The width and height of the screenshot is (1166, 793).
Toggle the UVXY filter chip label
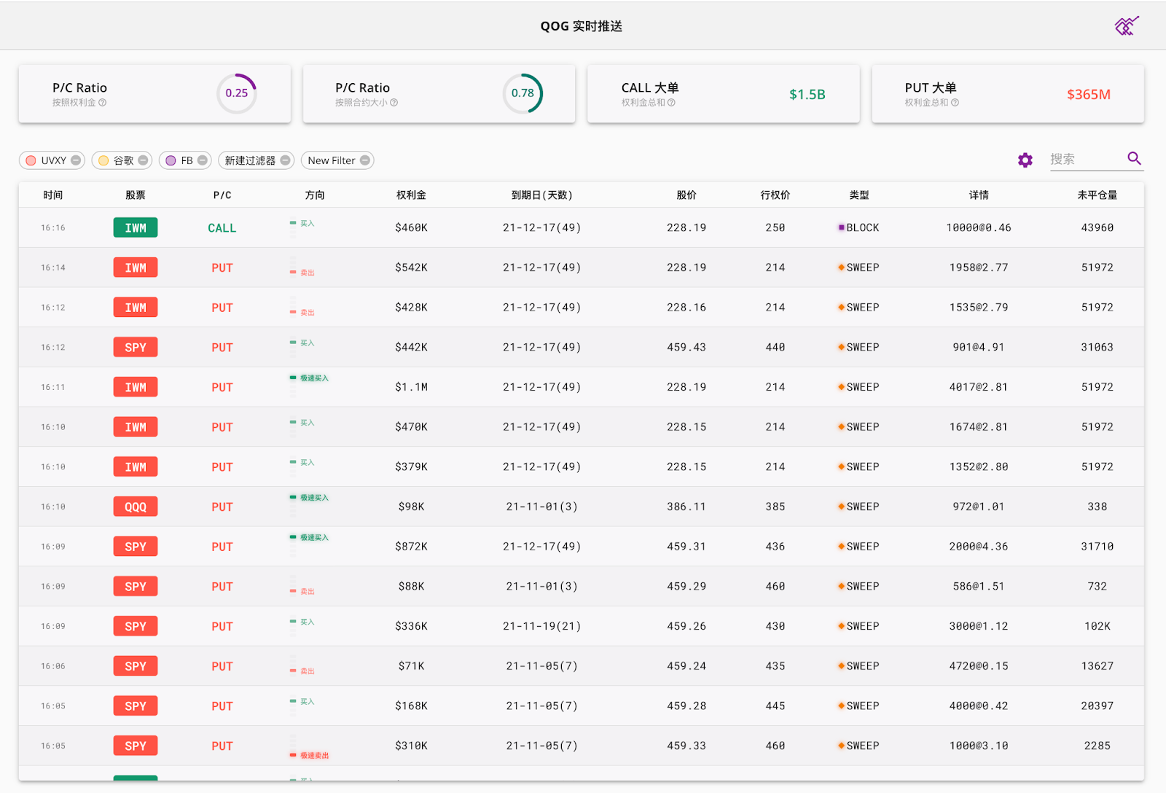coord(54,160)
